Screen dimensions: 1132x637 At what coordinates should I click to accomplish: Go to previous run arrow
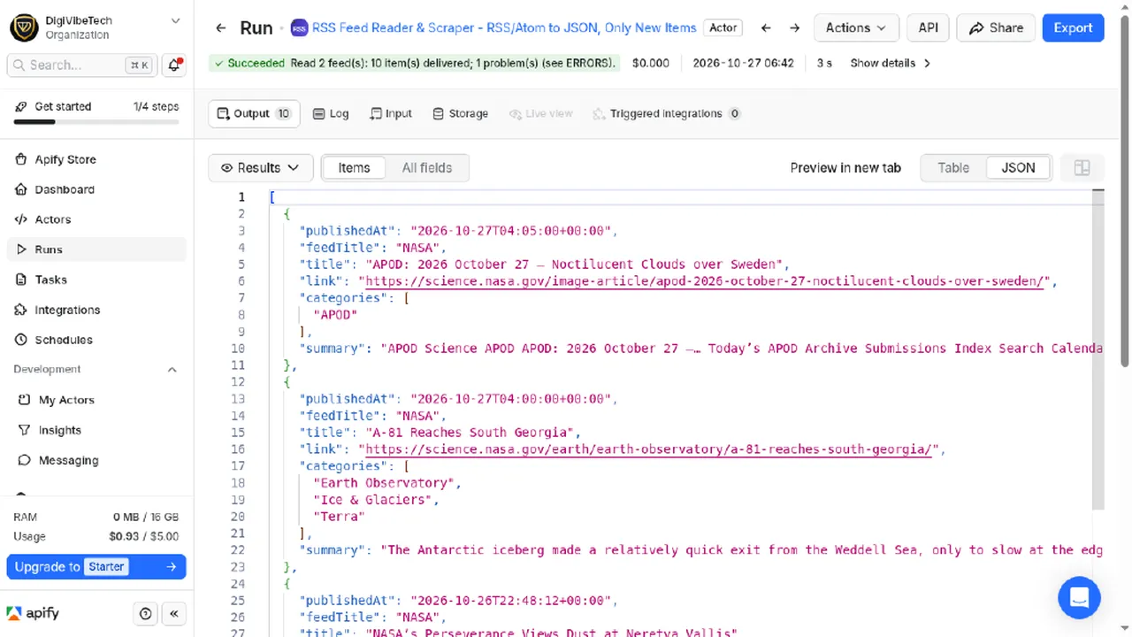[x=766, y=28]
